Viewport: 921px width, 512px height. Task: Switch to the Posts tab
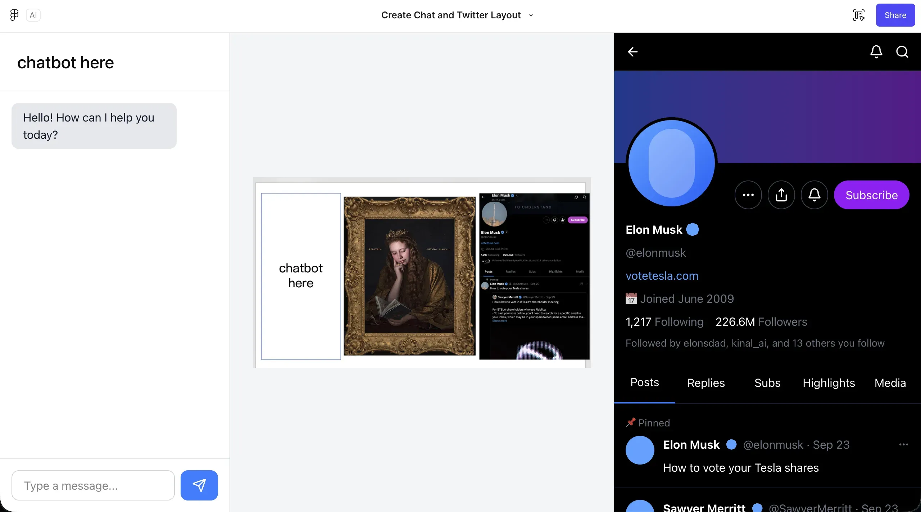click(x=645, y=382)
